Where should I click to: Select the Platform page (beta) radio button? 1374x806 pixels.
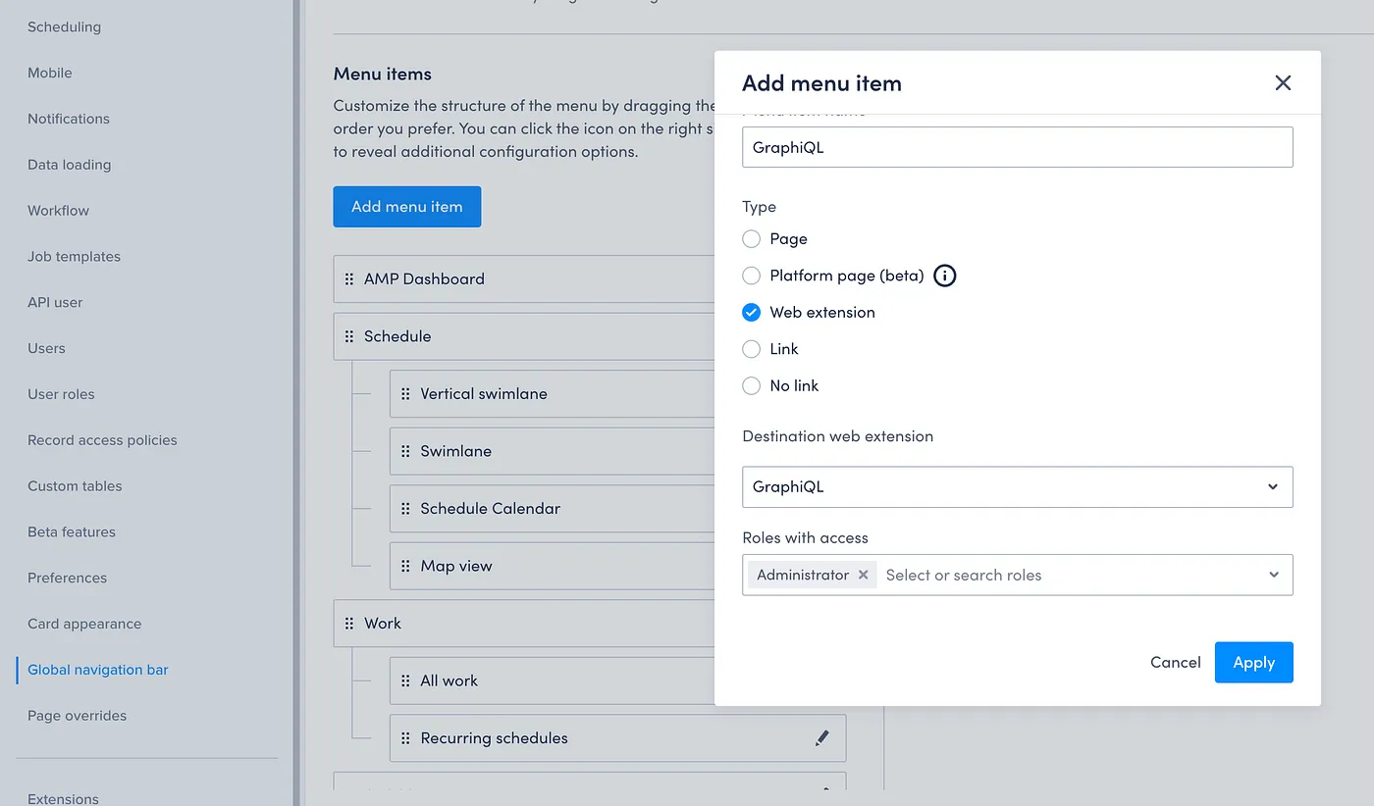coord(752,276)
